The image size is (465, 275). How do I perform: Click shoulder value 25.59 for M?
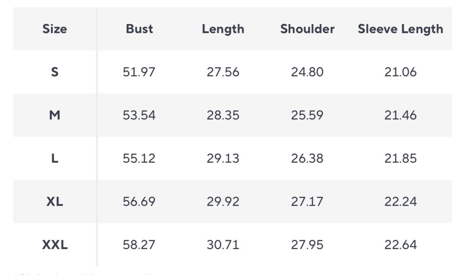pyautogui.click(x=307, y=115)
